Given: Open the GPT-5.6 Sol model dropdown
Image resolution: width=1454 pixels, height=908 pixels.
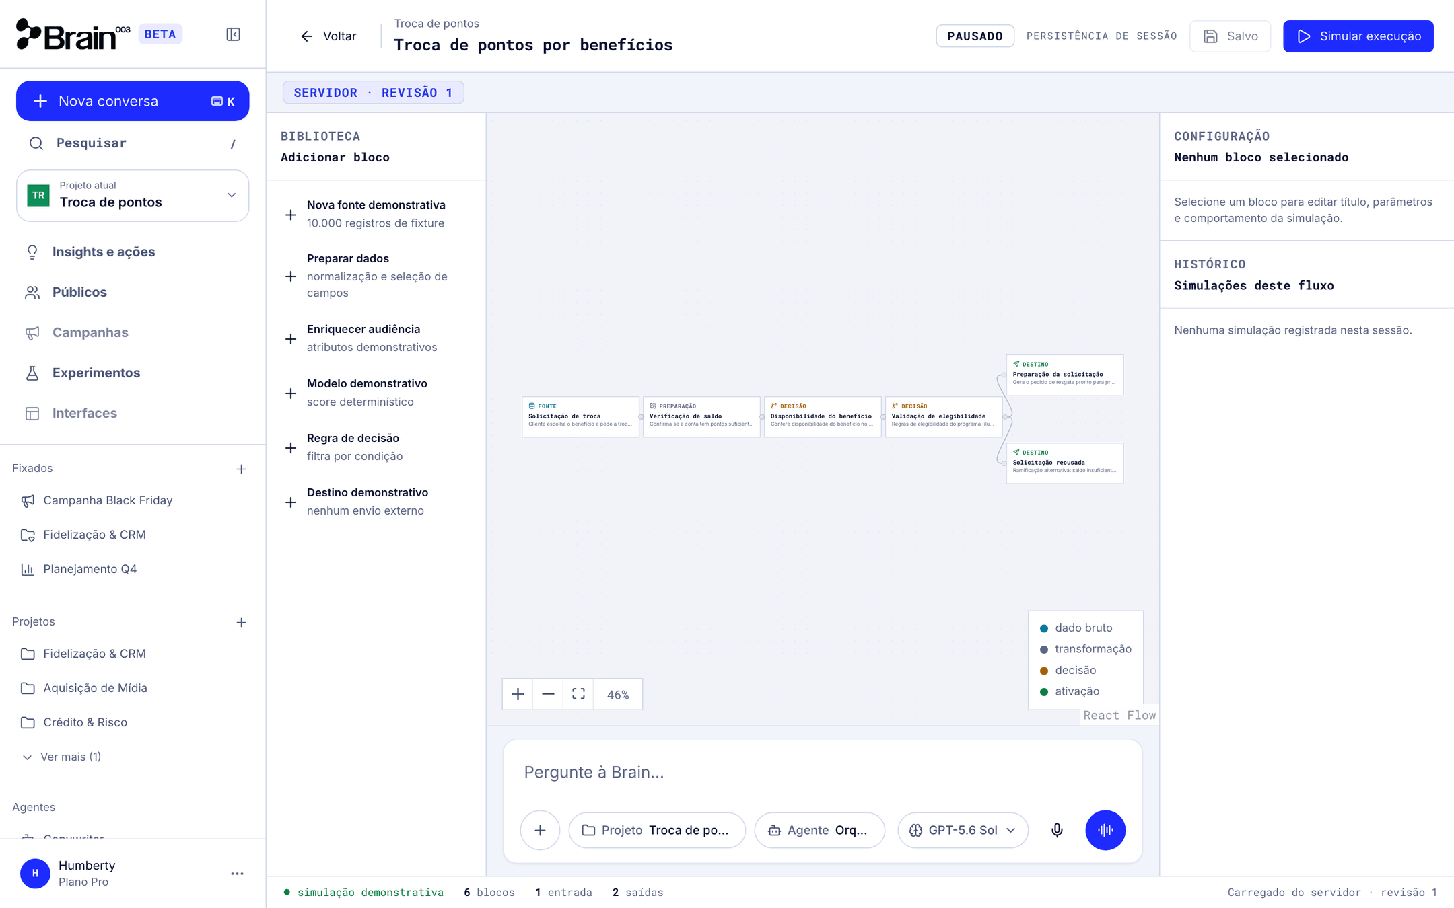Looking at the screenshot, I should [x=963, y=830].
